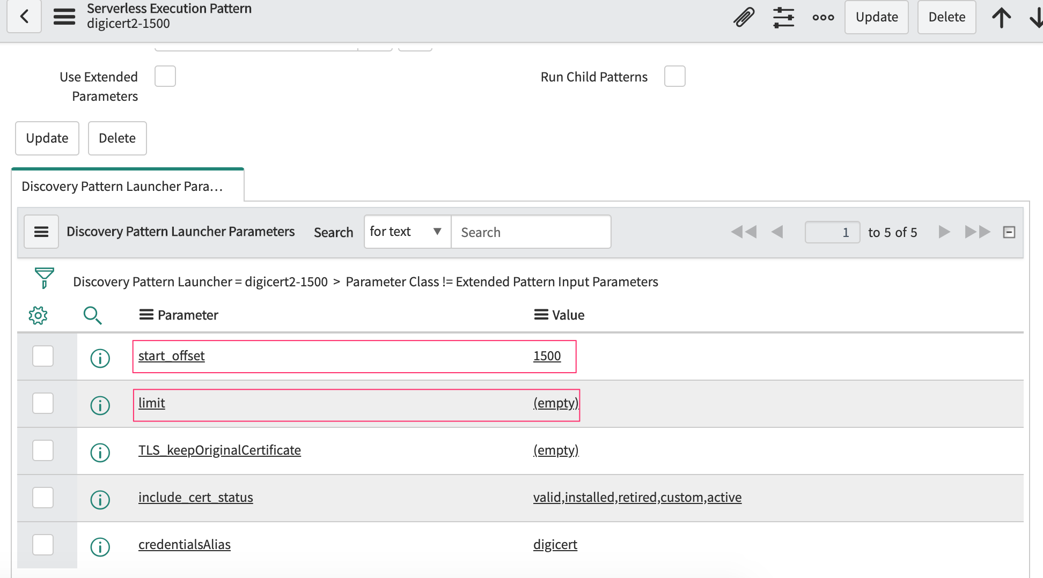Click the attachments paperclip icon
This screenshot has height=578, width=1043.
point(744,17)
